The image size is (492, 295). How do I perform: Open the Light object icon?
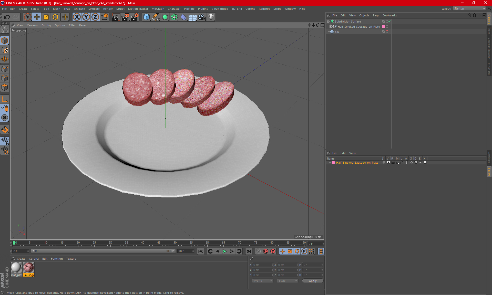(x=211, y=17)
